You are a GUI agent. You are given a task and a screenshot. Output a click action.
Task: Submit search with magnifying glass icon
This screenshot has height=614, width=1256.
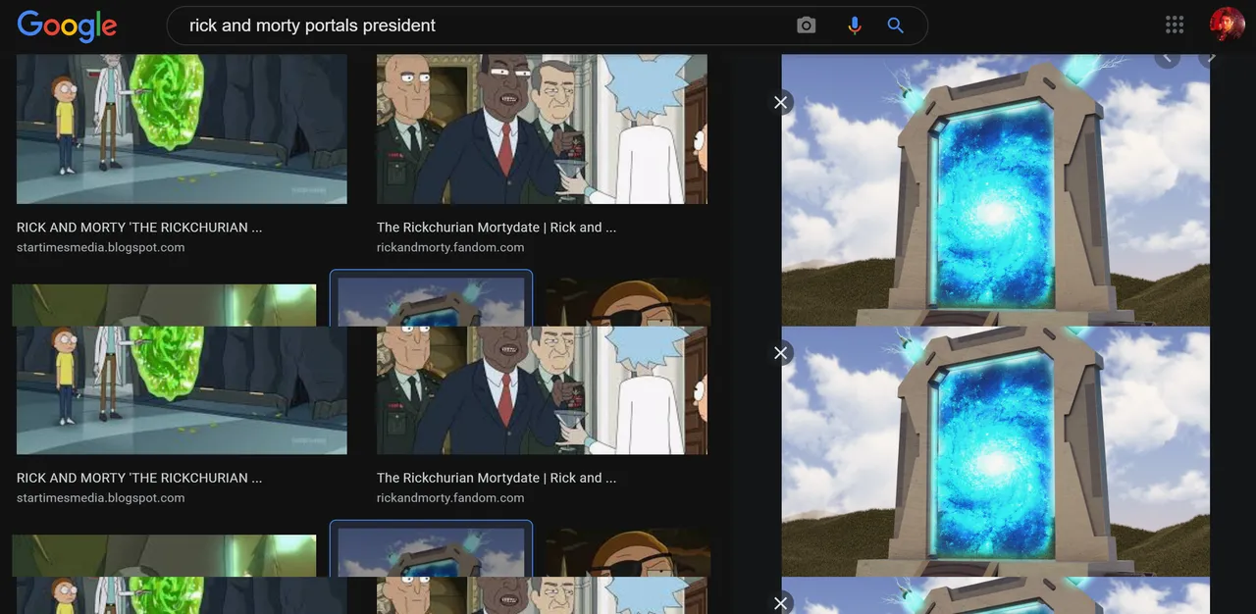(896, 26)
